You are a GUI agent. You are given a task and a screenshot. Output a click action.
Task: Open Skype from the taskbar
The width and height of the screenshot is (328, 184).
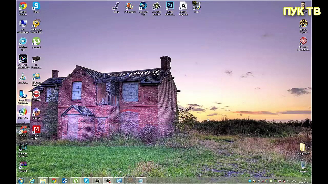[86, 181]
